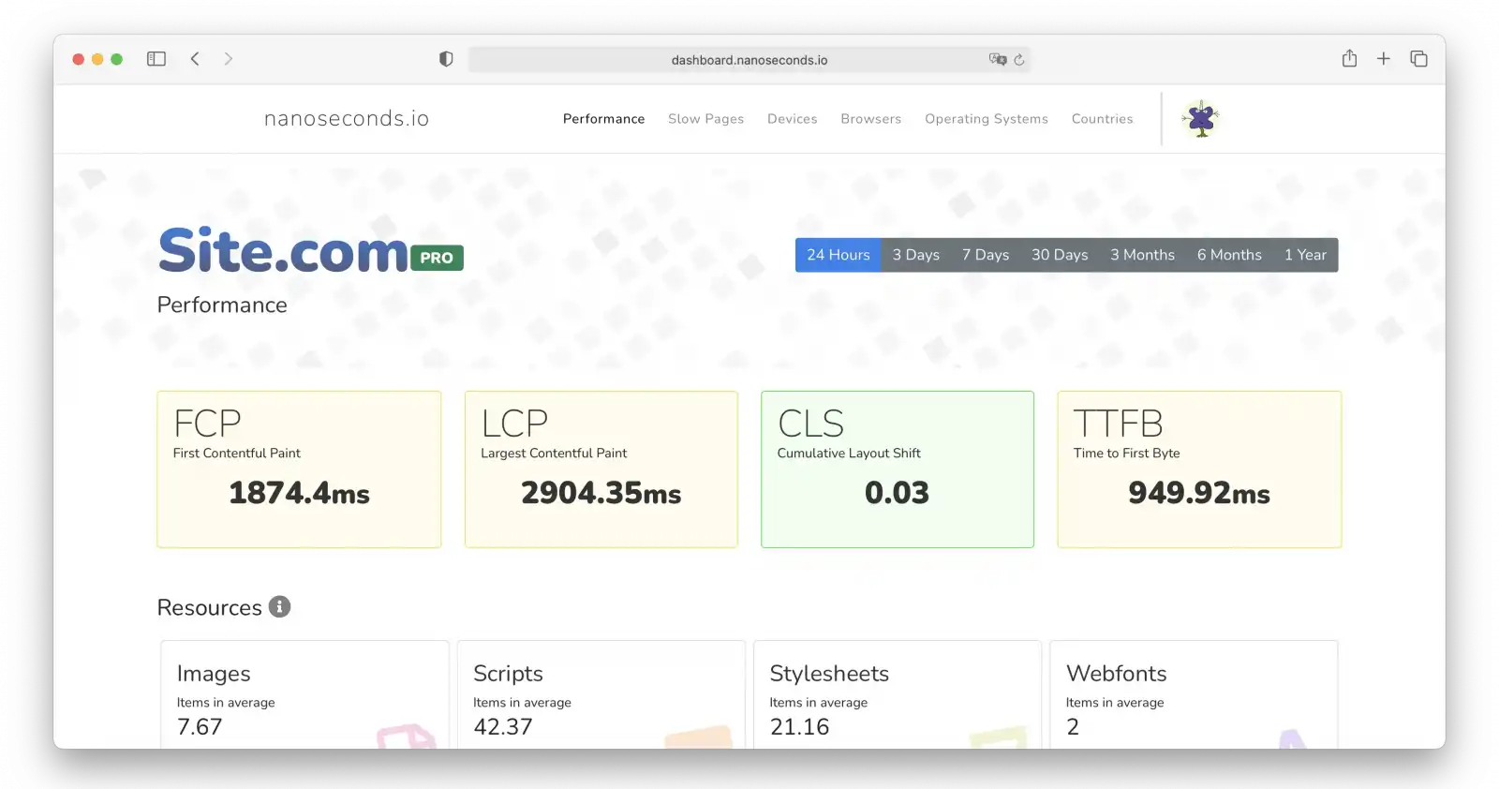The width and height of the screenshot is (1499, 789).
Task: Click the translate icon in address bar
Action: pos(998,59)
